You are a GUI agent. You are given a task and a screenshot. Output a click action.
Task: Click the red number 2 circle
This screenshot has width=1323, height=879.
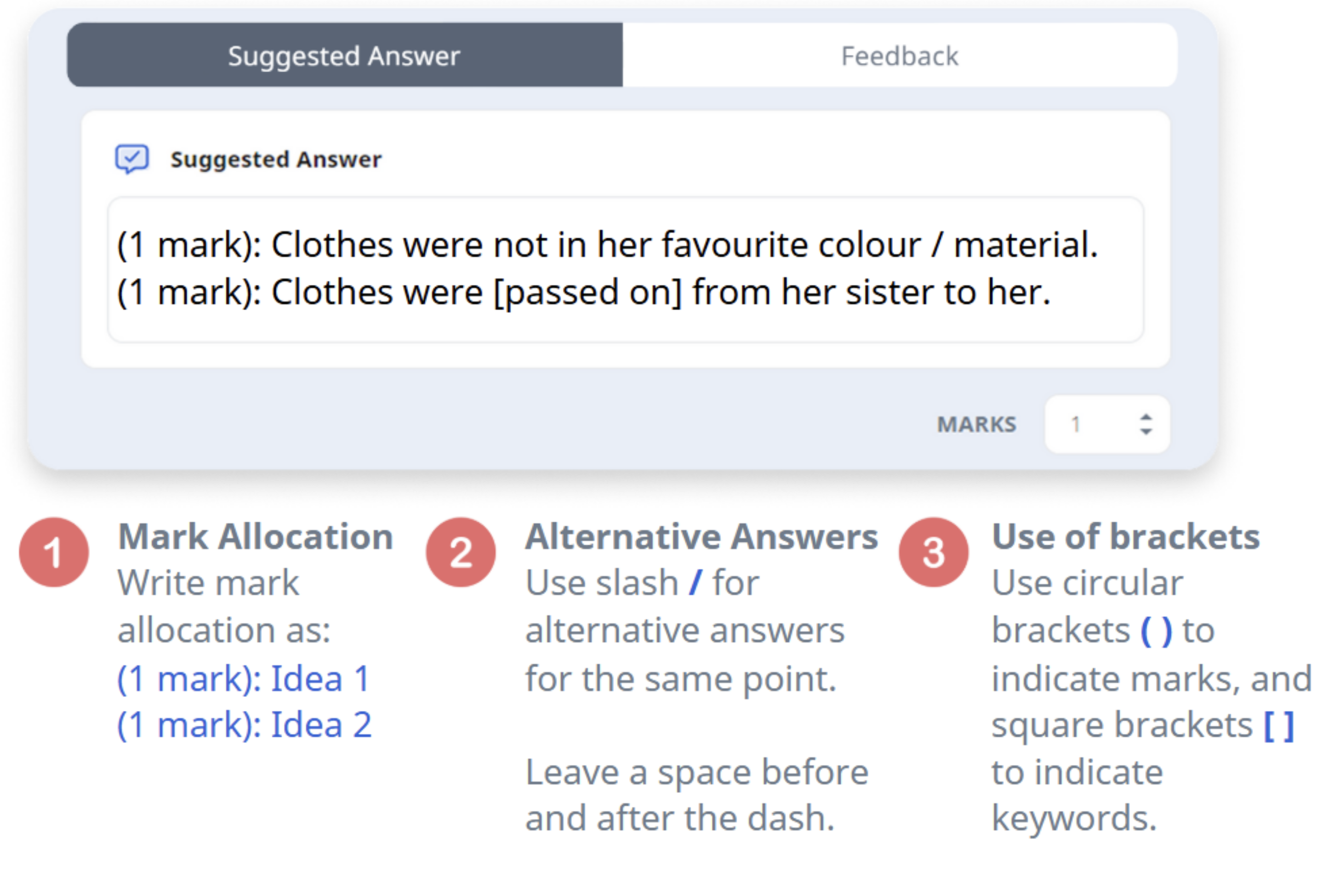(460, 552)
